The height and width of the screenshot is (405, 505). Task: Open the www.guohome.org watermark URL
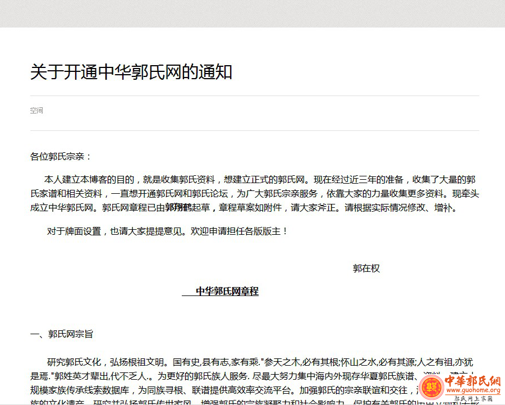(472, 391)
